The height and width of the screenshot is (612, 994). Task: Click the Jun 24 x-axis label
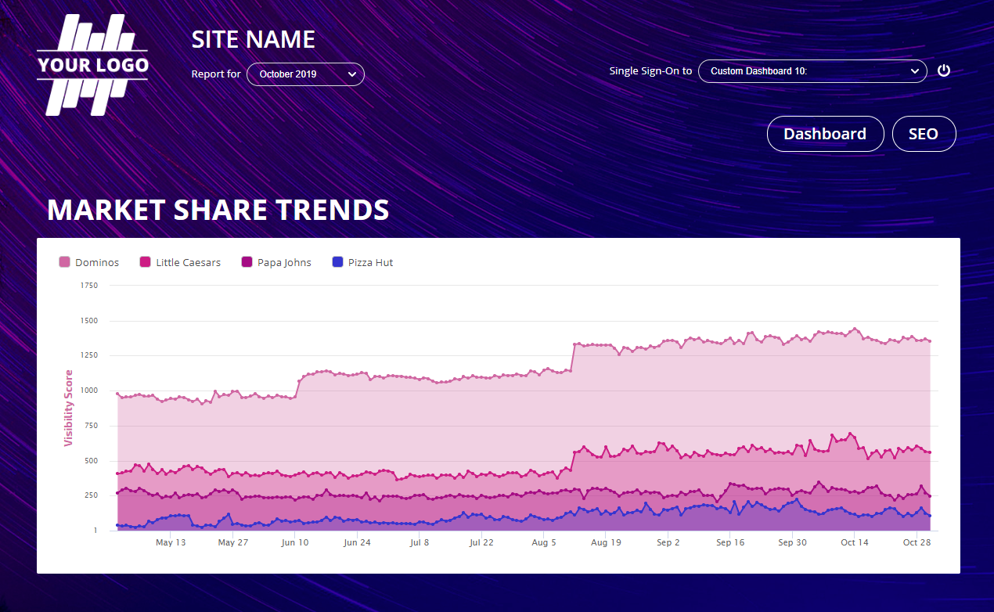(357, 542)
